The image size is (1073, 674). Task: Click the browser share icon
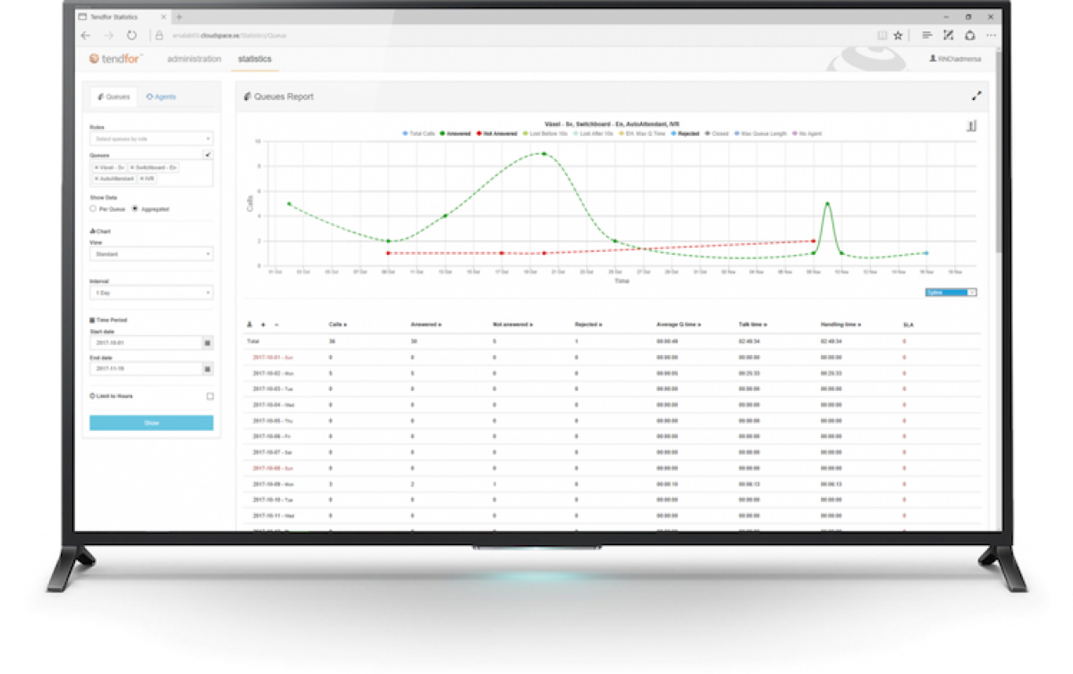tap(969, 35)
